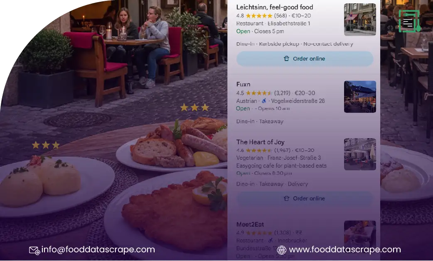This screenshot has height=261, width=433.
Task: Click Order online under The Heart of Joy
Action: pos(305,198)
